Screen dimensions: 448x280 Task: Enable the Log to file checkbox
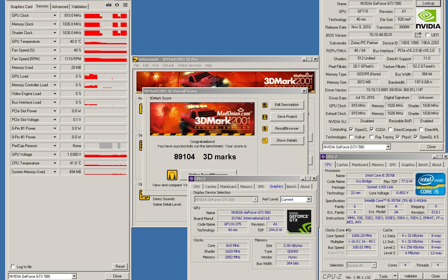pos(13,266)
